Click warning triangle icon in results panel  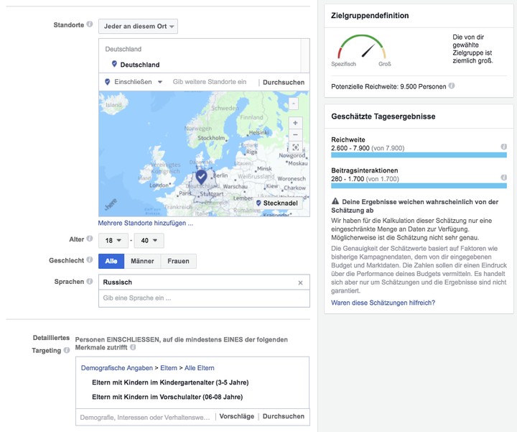pyautogui.click(x=335, y=201)
